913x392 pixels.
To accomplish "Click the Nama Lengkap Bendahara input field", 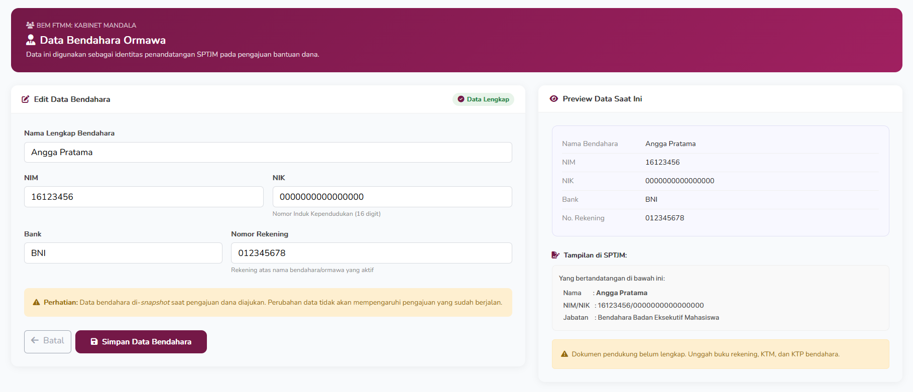I will 268,152.
